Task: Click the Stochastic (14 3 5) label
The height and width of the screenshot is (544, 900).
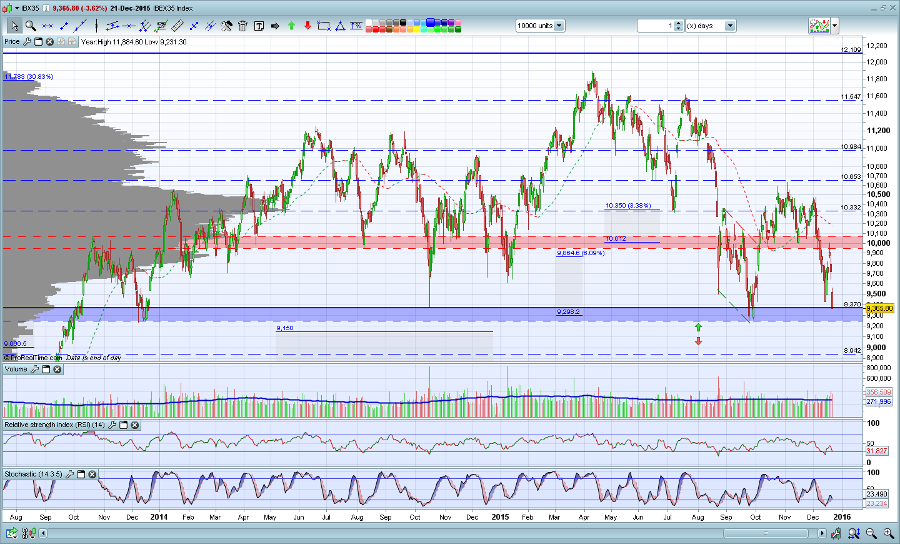Action: pos(34,475)
